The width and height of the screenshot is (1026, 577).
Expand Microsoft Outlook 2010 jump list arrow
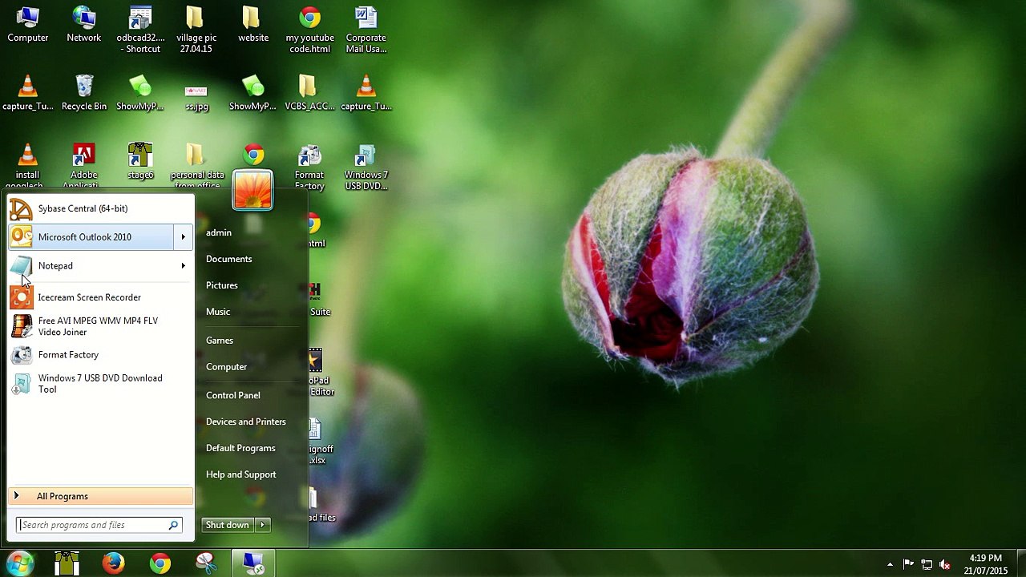183,237
